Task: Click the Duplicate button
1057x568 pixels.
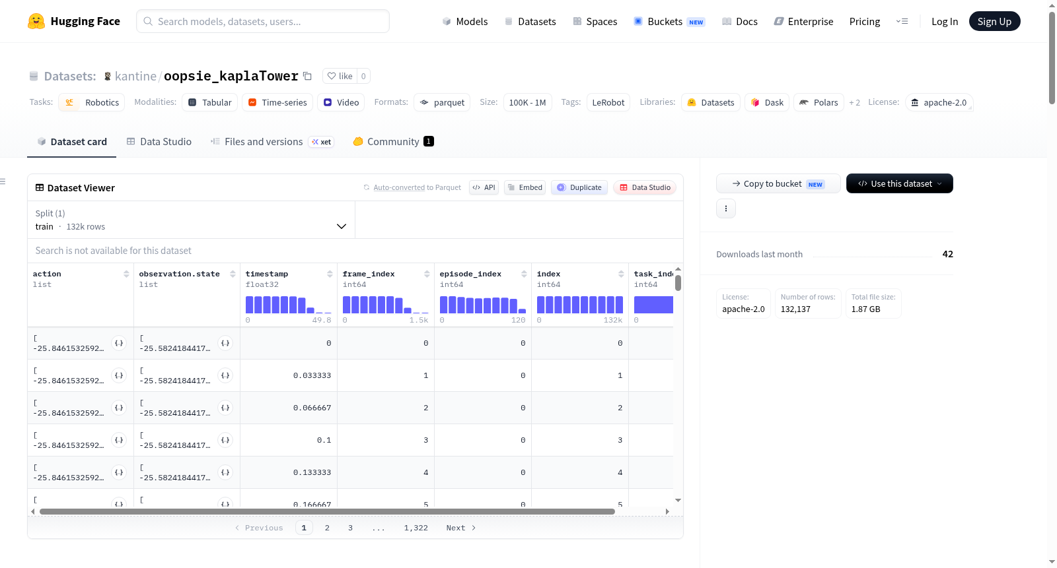Action: coord(579,187)
